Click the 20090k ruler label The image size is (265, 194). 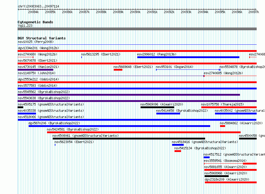pos(135,12)
